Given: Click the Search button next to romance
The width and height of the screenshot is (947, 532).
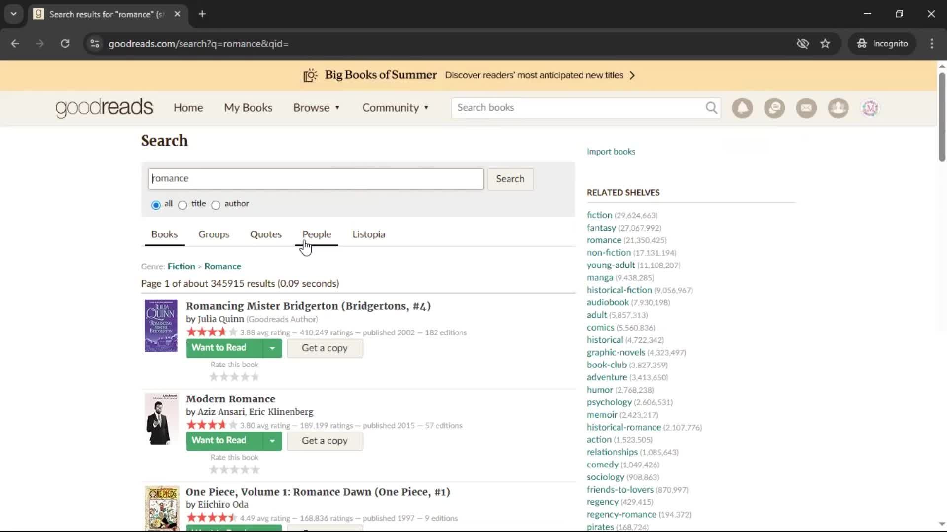Looking at the screenshot, I should [x=510, y=179].
